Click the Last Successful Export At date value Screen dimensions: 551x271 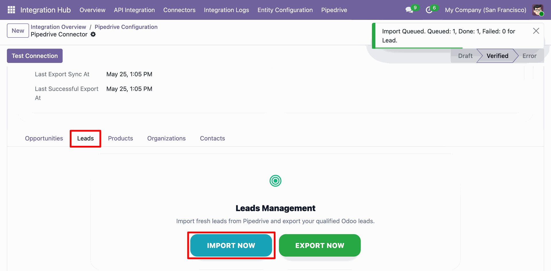click(129, 89)
